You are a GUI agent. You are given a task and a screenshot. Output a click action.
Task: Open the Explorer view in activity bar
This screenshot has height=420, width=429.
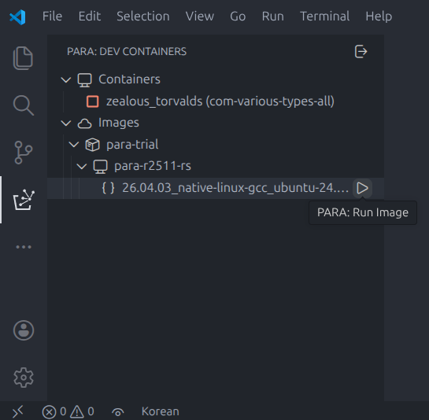[x=24, y=58]
